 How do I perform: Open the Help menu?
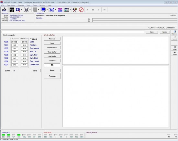point(50,5)
